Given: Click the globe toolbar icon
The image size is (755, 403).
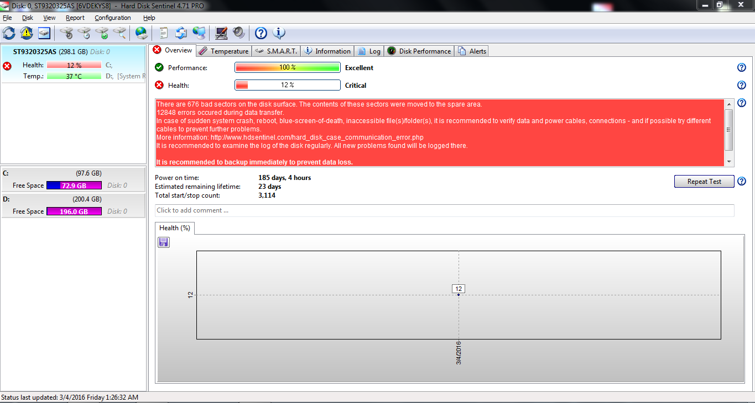Looking at the screenshot, I should (x=142, y=33).
